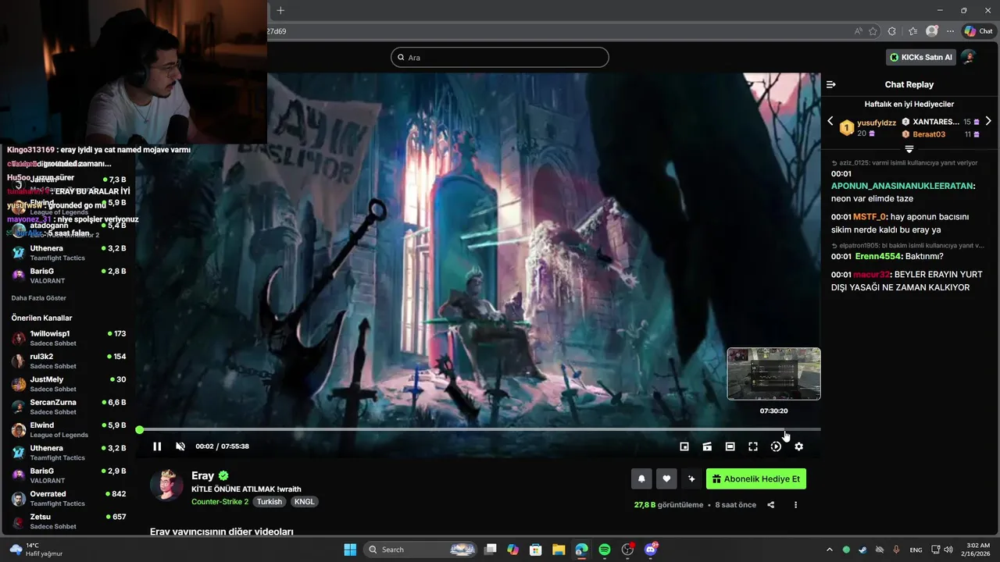
Task: Click chat user Erenn4554
Action: pyautogui.click(x=878, y=256)
